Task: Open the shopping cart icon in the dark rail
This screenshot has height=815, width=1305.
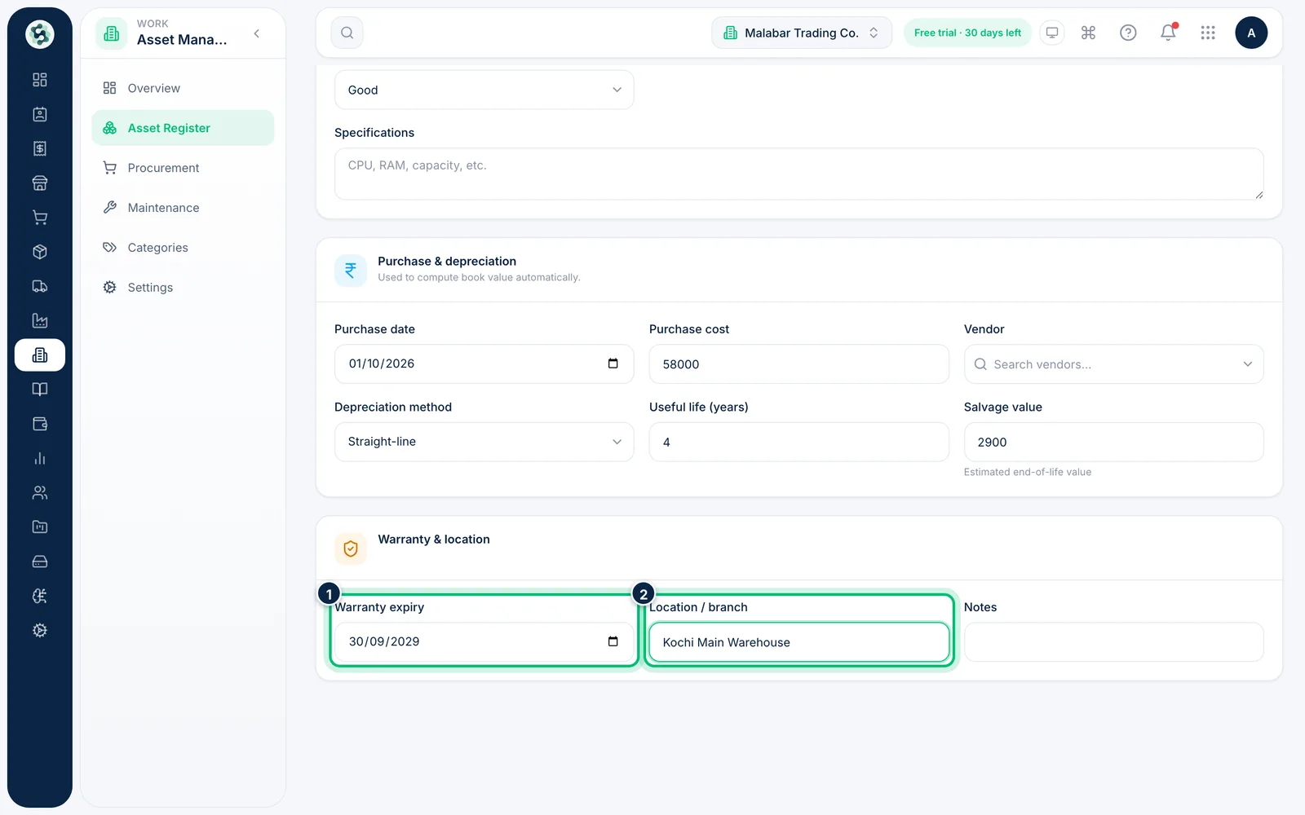Action: pos(39,218)
